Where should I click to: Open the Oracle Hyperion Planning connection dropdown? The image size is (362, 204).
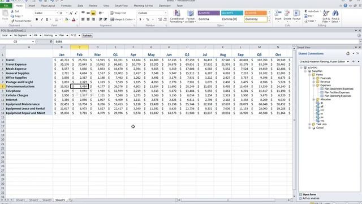(x=348, y=62)
